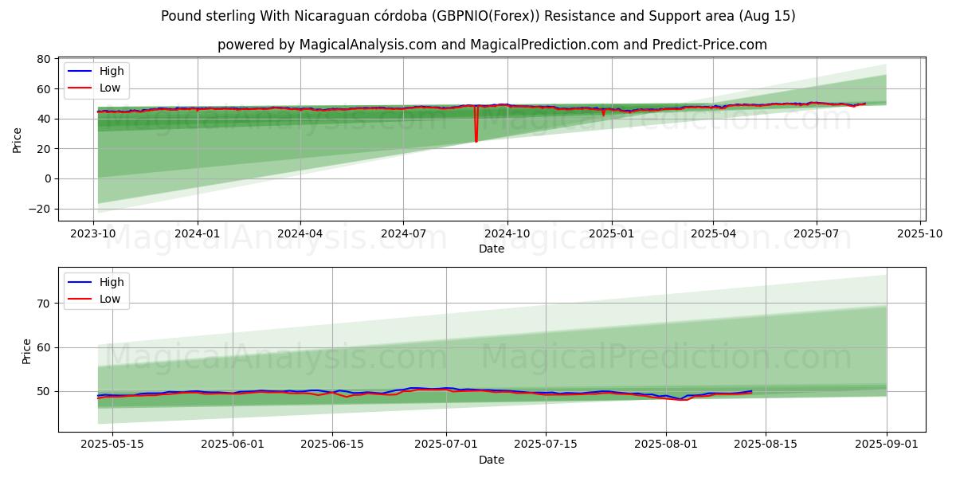
Task: Click the '2023-10' tick label on top chart
Action: click(94, 234)
